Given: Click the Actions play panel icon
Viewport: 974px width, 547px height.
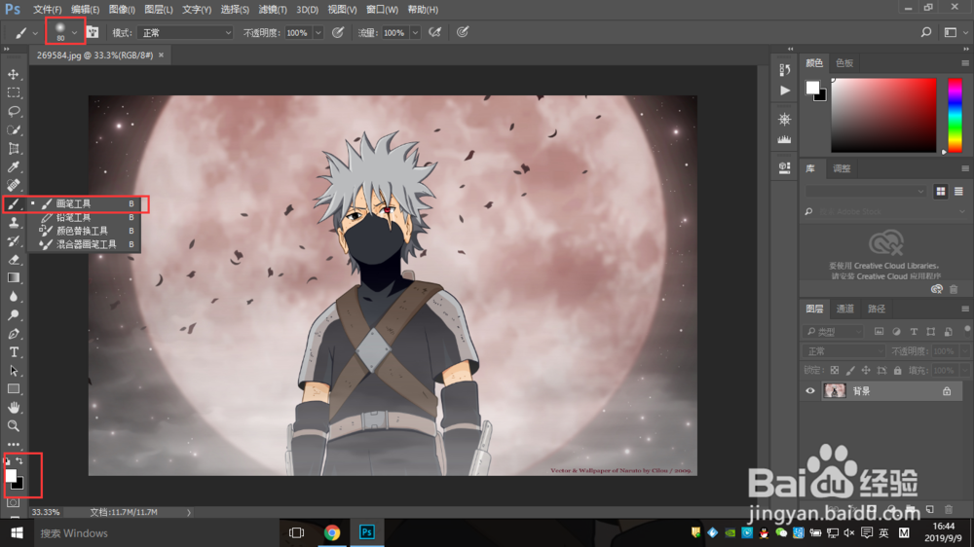Looking at the screenshot, I should coord(784,91).
